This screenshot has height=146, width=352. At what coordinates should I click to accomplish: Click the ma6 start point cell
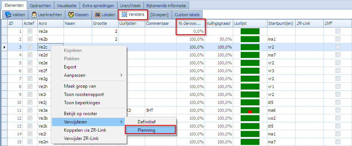281,110
